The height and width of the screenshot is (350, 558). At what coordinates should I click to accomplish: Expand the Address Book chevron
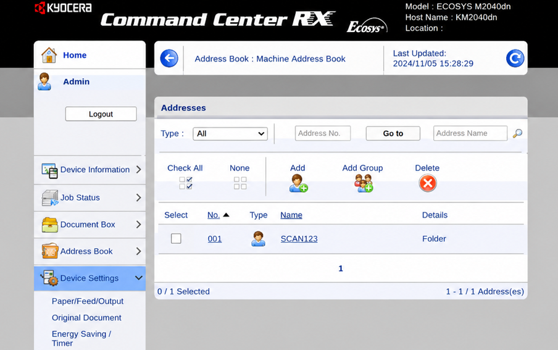click(x=139, y=251)
